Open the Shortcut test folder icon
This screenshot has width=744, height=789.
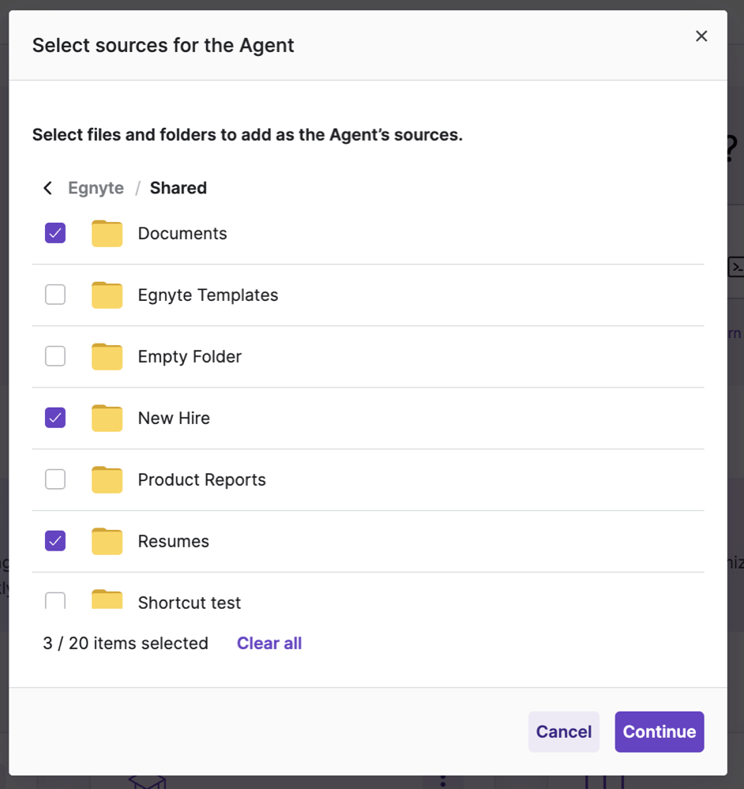[x=107, y=602]
